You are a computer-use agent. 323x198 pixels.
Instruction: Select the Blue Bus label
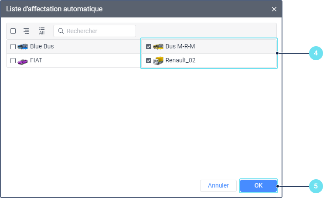coord(42,46)
